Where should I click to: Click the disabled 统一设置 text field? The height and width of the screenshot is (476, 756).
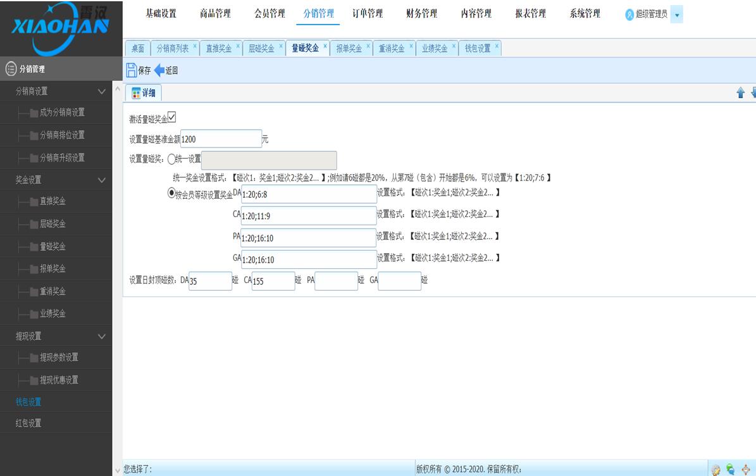pyautogui.click(x=269, y=160)
